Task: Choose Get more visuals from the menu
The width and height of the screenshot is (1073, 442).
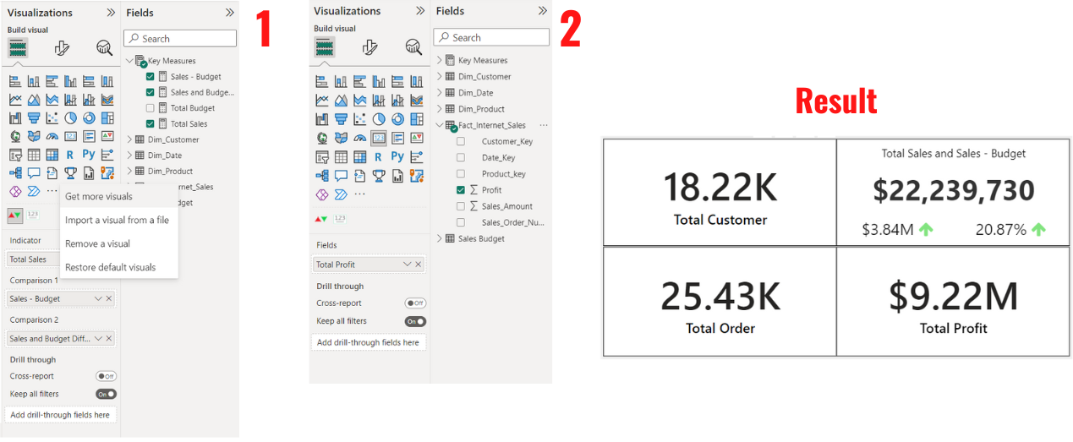Action: [x=99, y=197]
